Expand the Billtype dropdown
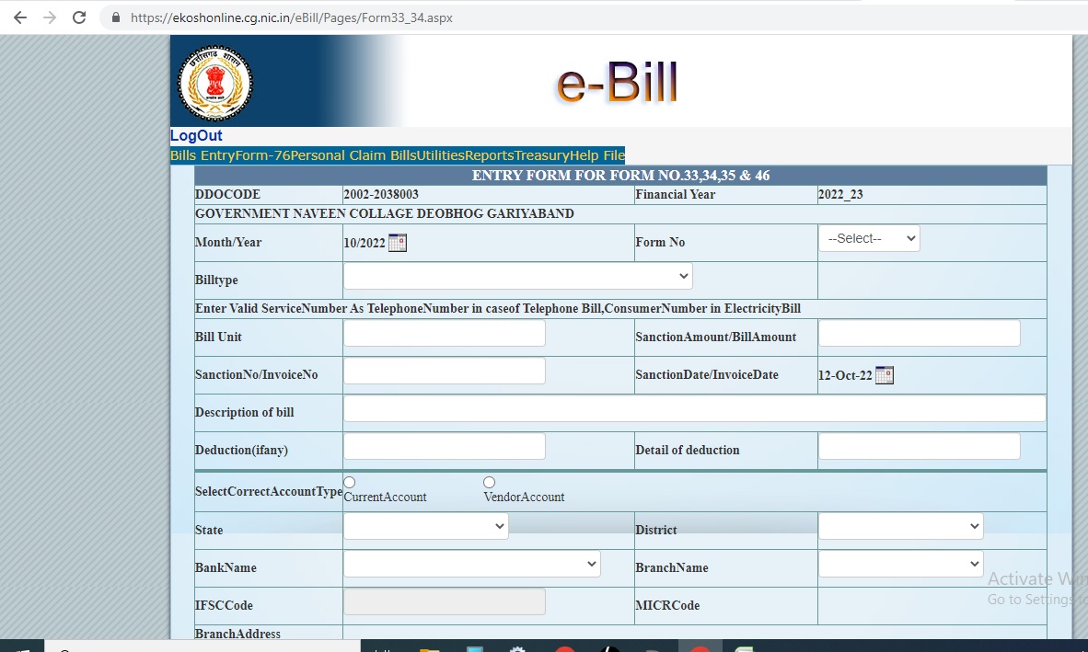 517,276
